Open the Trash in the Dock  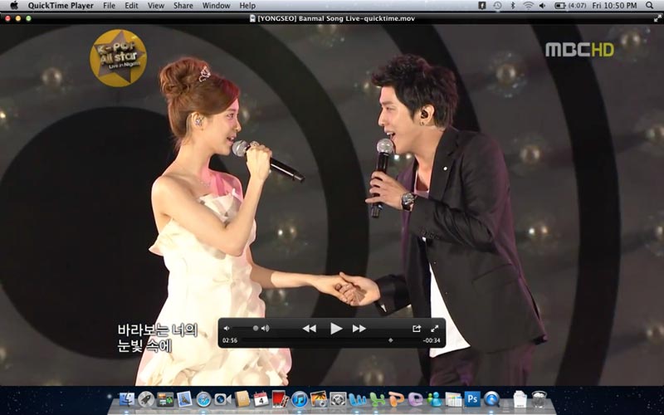[539, 399]
